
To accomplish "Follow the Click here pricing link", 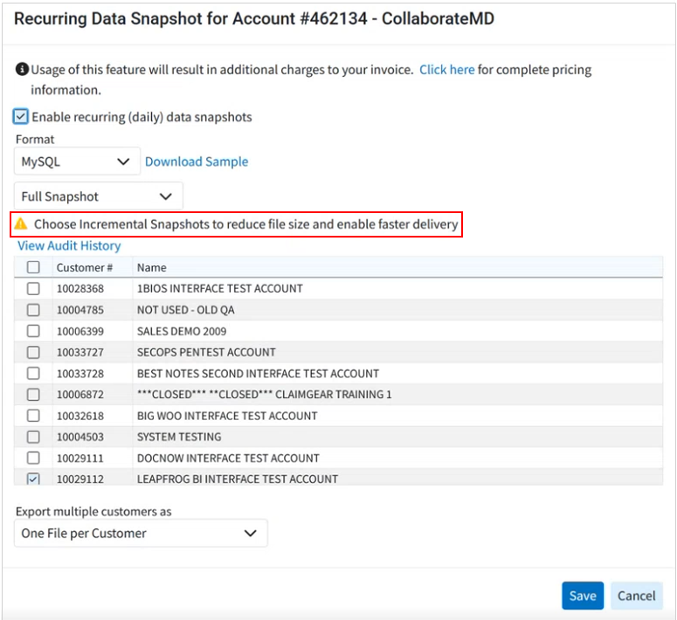I will pyautogui.click(x=447, y=70).
